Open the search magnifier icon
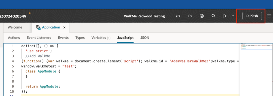This screenshot has width=273, height=98. click(x=213, y=16)
